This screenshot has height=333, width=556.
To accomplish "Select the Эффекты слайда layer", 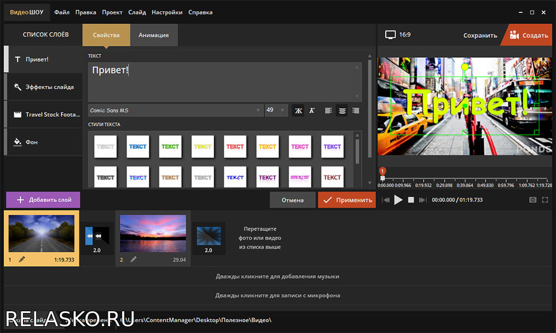I will tap(44, 87).
